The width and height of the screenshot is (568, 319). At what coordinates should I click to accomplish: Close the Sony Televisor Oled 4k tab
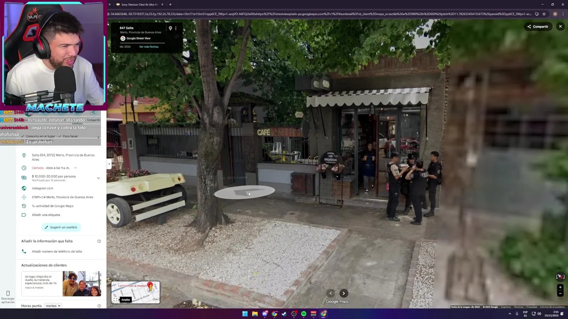point(162,4)
